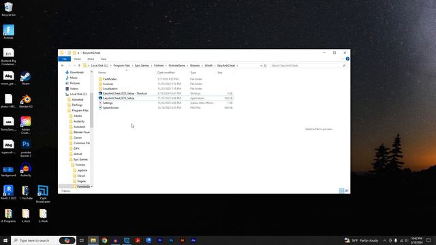Select the Licenses folder
This screenshot has width=436, height=245.
coord(108,84)
